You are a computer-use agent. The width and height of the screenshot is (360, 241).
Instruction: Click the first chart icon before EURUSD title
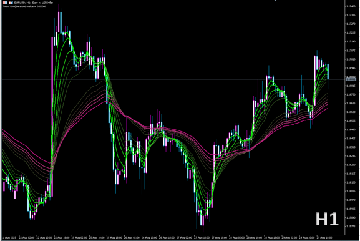[x=5, y=2]
